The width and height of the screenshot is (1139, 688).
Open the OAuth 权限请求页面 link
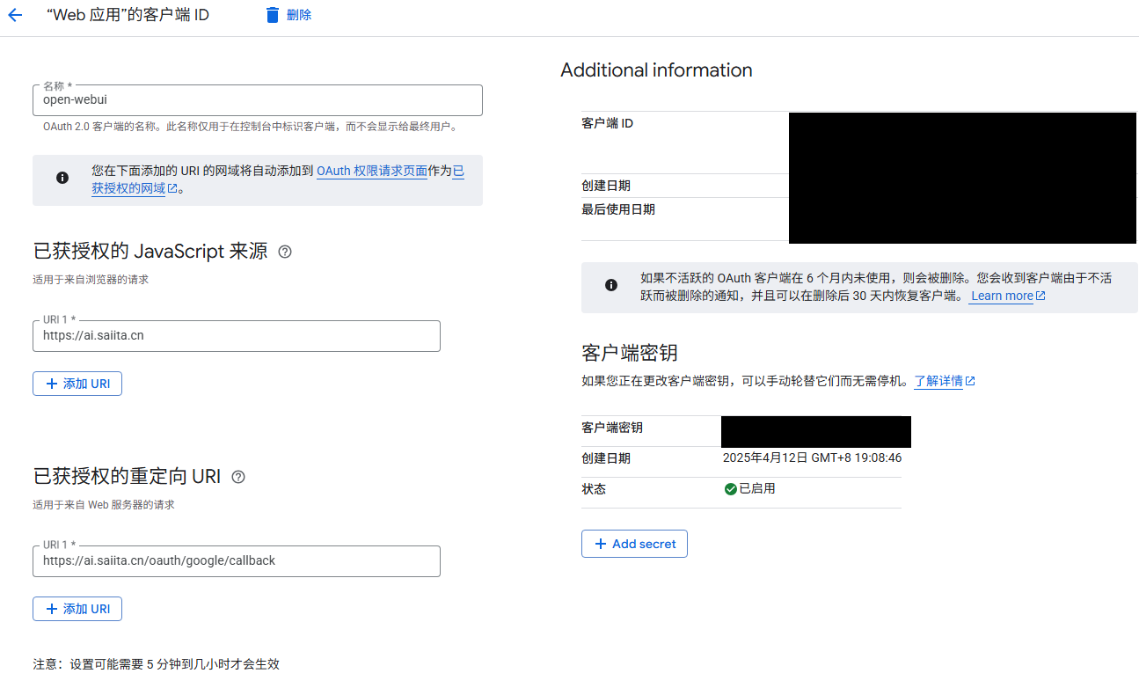[x=371, y=171]
